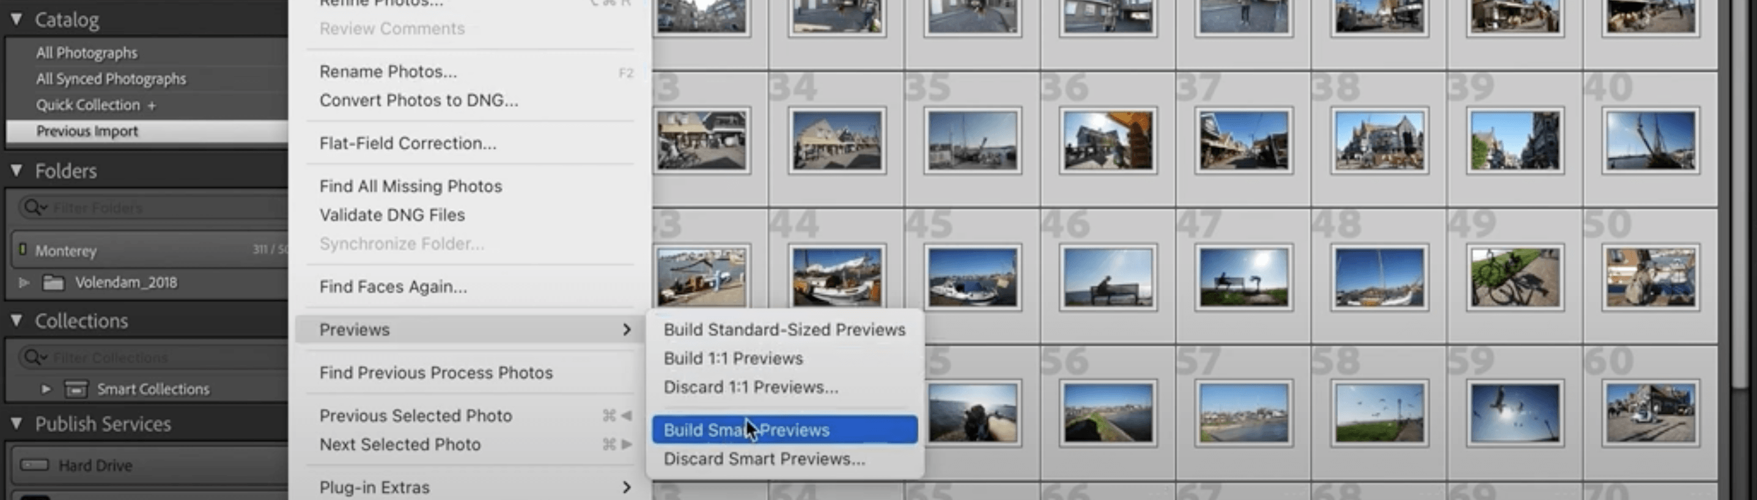Select thumbnail in grid cell 57
Screen dimensions: 1757x500
[1243, 413]
